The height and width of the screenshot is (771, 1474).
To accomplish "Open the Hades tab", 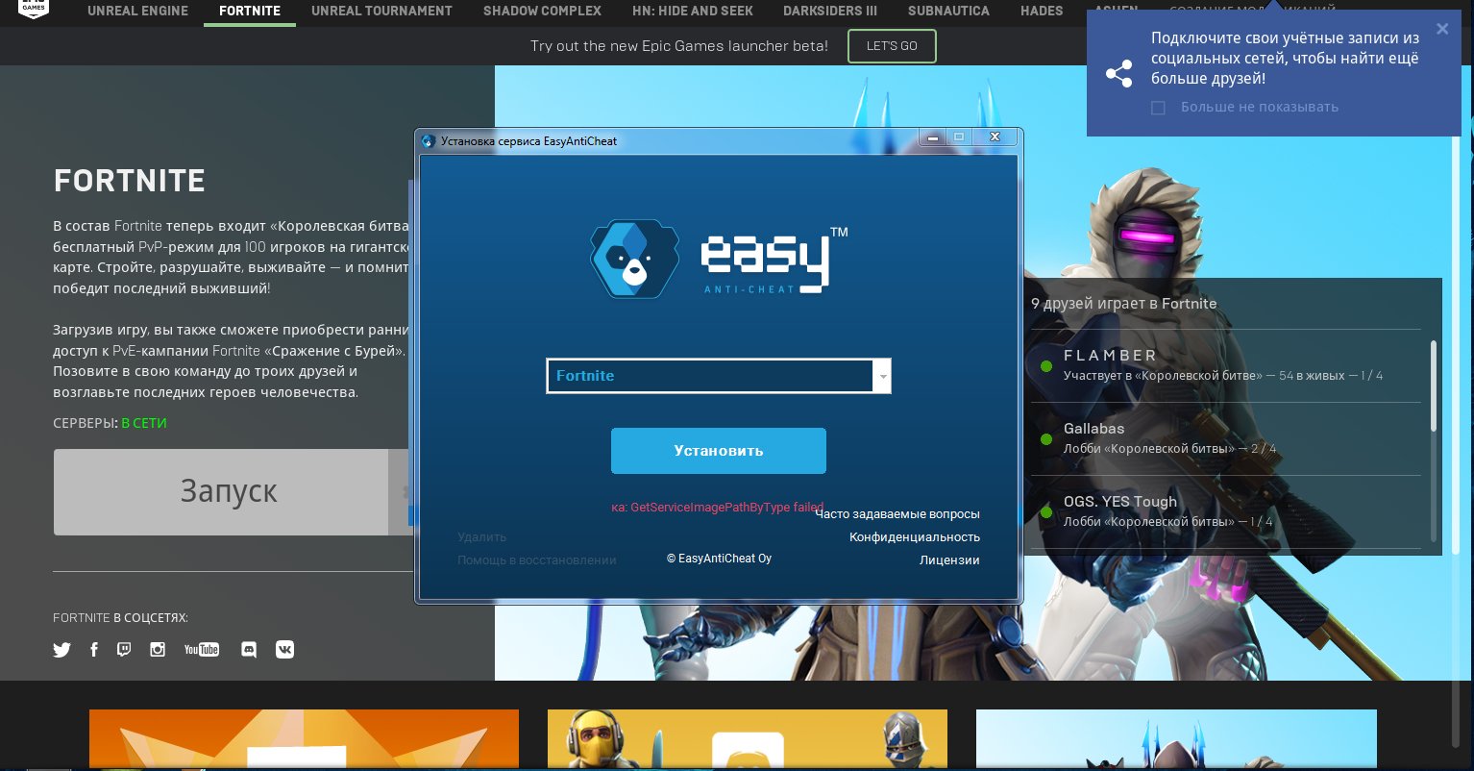I will pyautogui.click(x=1042, y=11).
